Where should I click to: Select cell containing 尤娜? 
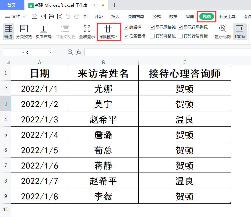coord(103,88)
